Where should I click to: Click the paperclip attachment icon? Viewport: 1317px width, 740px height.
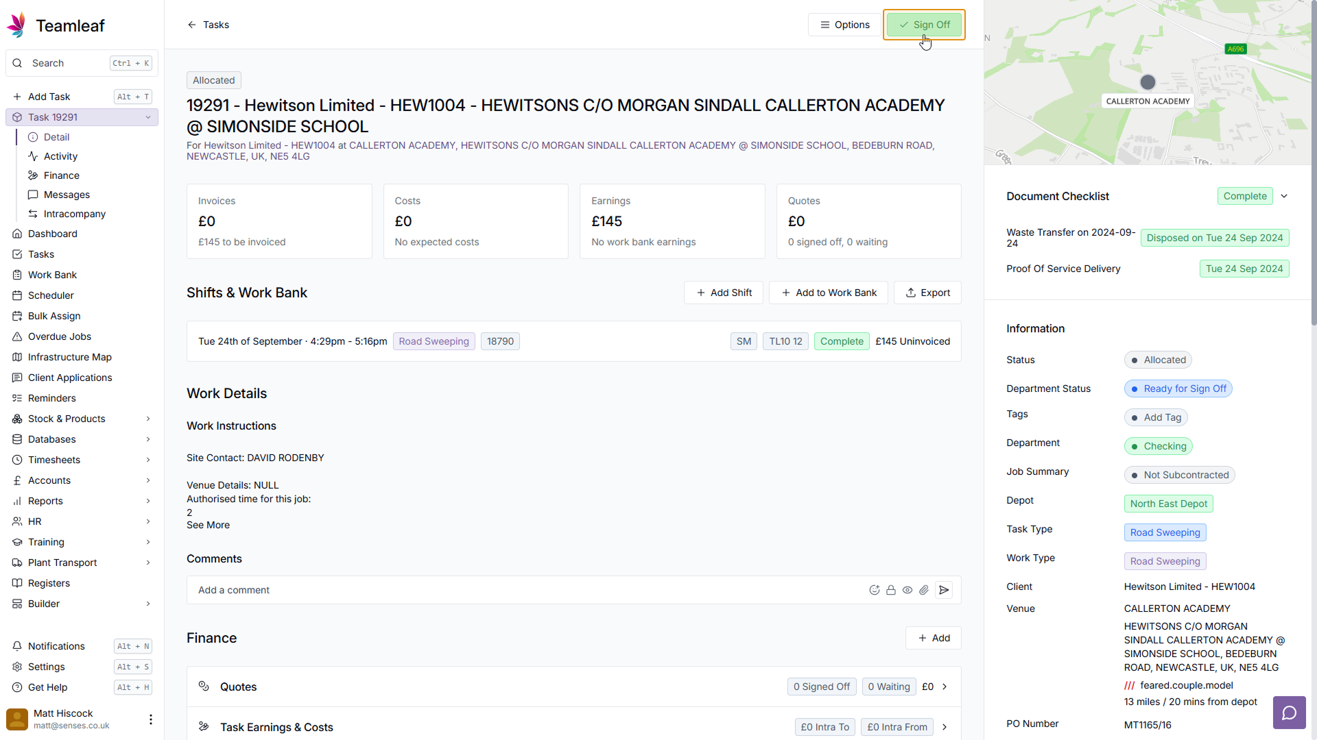coord(924,590)
